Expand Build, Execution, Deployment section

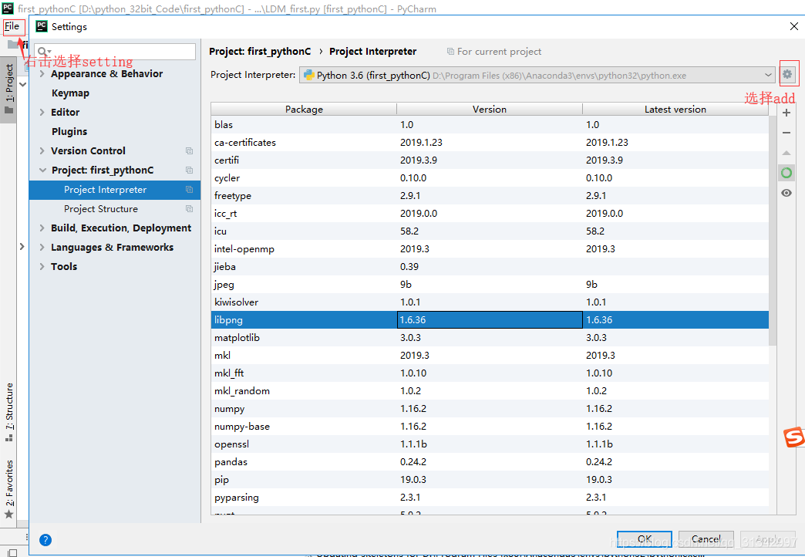pyautogui.click(x=42, y=228)
